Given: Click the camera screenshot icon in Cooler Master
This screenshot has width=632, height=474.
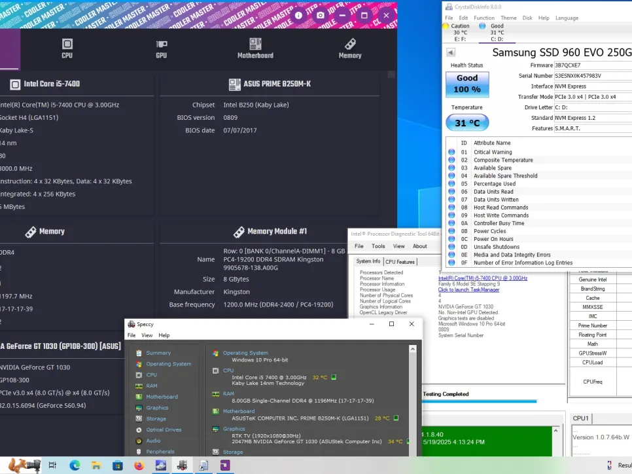Looking at the screenshot, I should (321, 15).
